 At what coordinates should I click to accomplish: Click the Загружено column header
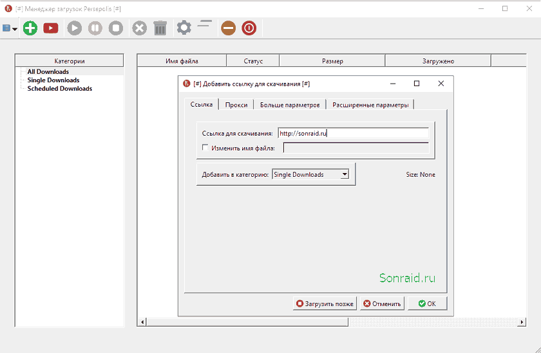point(438,61)
